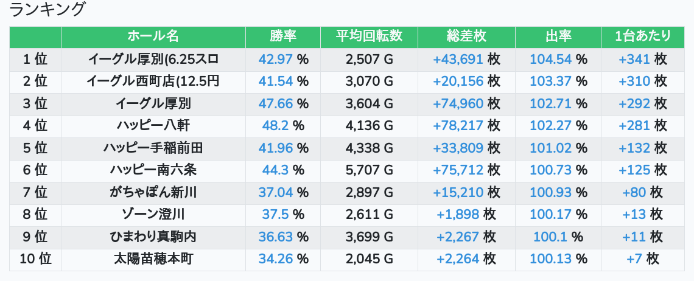
Task: Click the ホール名 column header
Action: pyautogui.click(x=153, y=36)
